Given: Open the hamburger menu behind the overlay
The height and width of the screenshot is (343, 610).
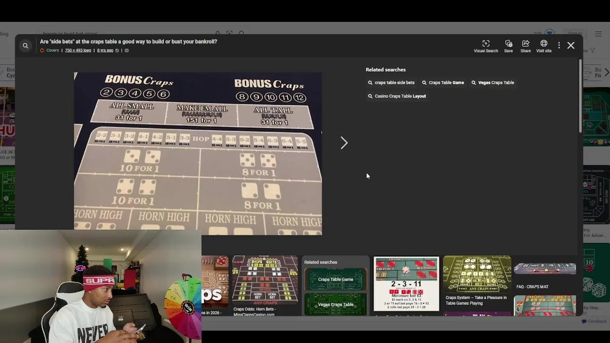Looking at the screenshot, I should [x=599, y=34].
